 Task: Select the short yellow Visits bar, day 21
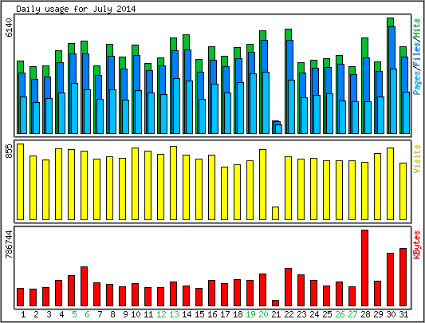275,214
